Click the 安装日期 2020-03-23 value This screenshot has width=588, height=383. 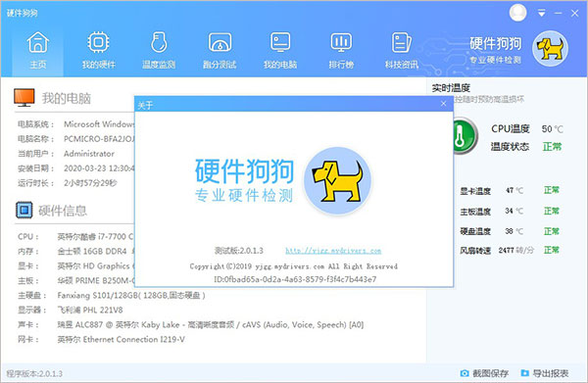tap(99, 168)
